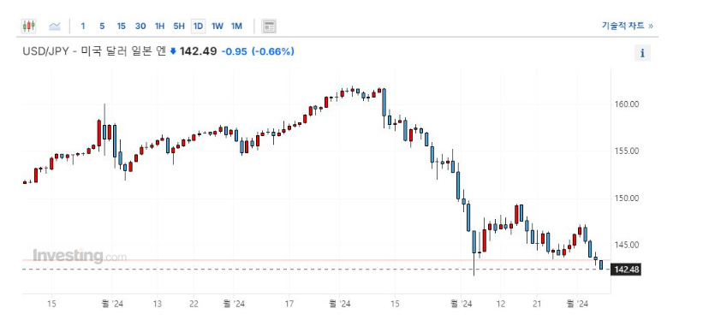Click the 21 date label on time axis

click(537, 304)
